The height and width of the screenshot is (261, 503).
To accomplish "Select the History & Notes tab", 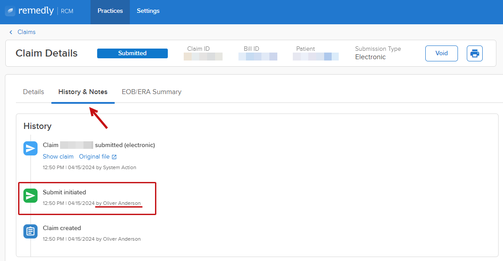I will click(x=83, y=92).
